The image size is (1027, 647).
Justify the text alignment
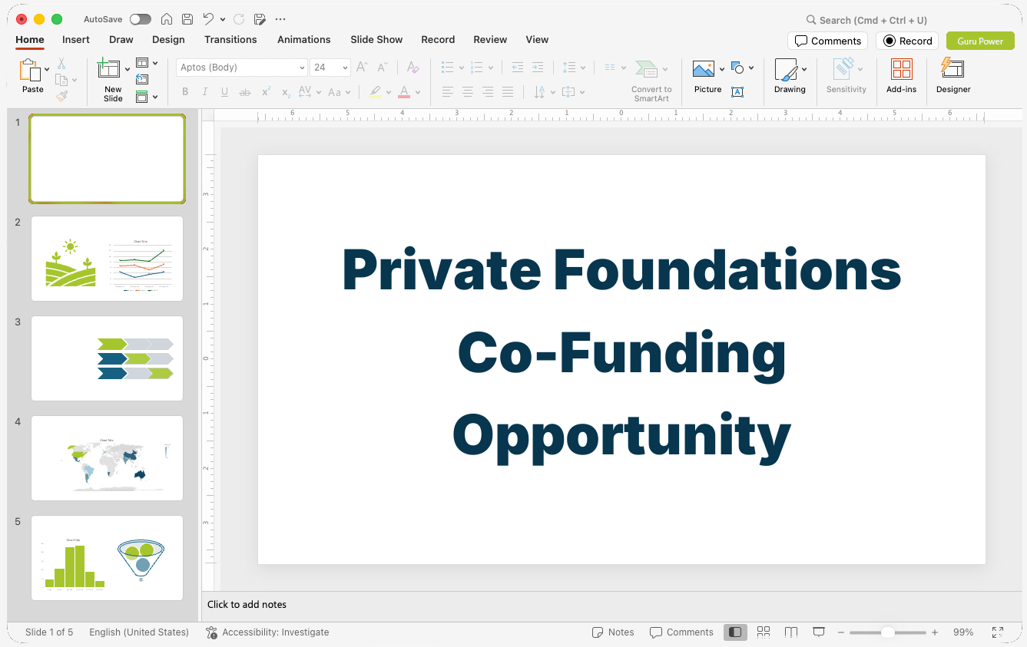point(508,92)
